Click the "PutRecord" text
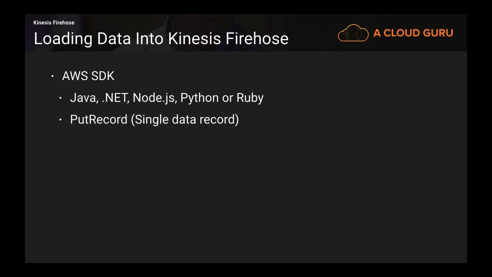Screen dimensions: 492x277 pos(98,120)
